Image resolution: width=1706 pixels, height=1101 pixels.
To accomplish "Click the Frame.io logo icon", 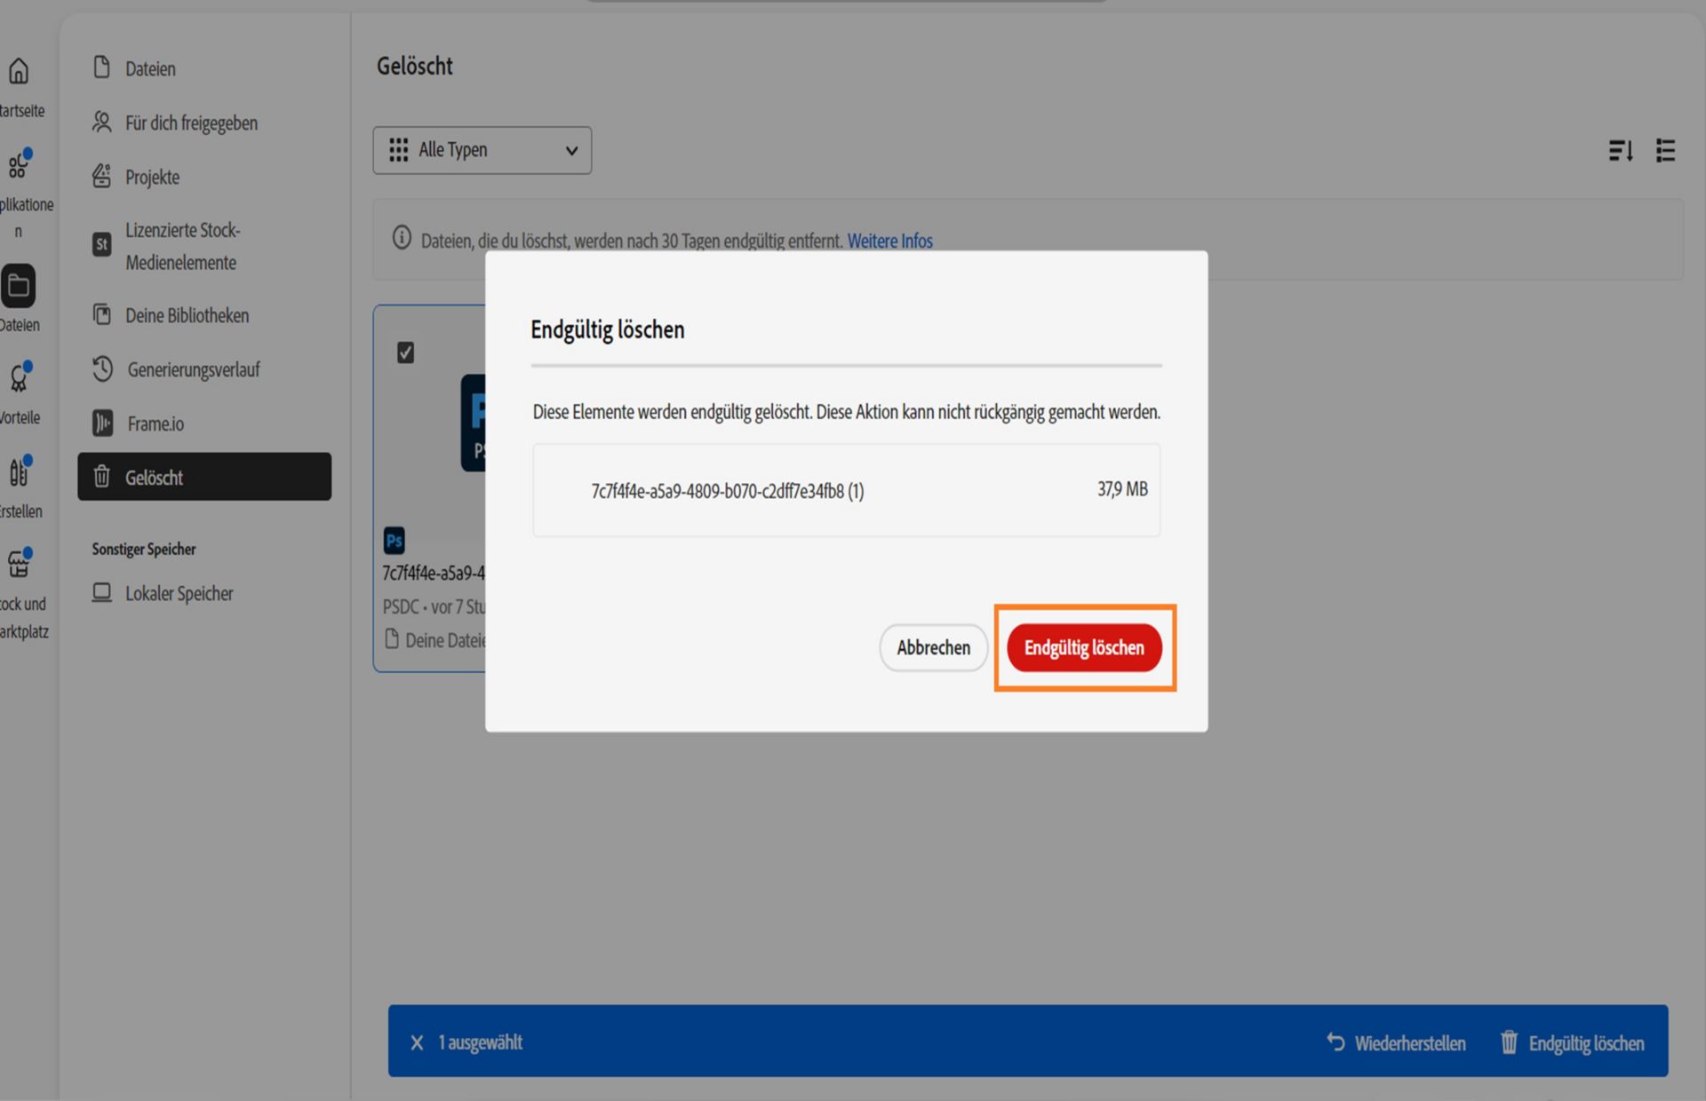I will coord(102,423).
